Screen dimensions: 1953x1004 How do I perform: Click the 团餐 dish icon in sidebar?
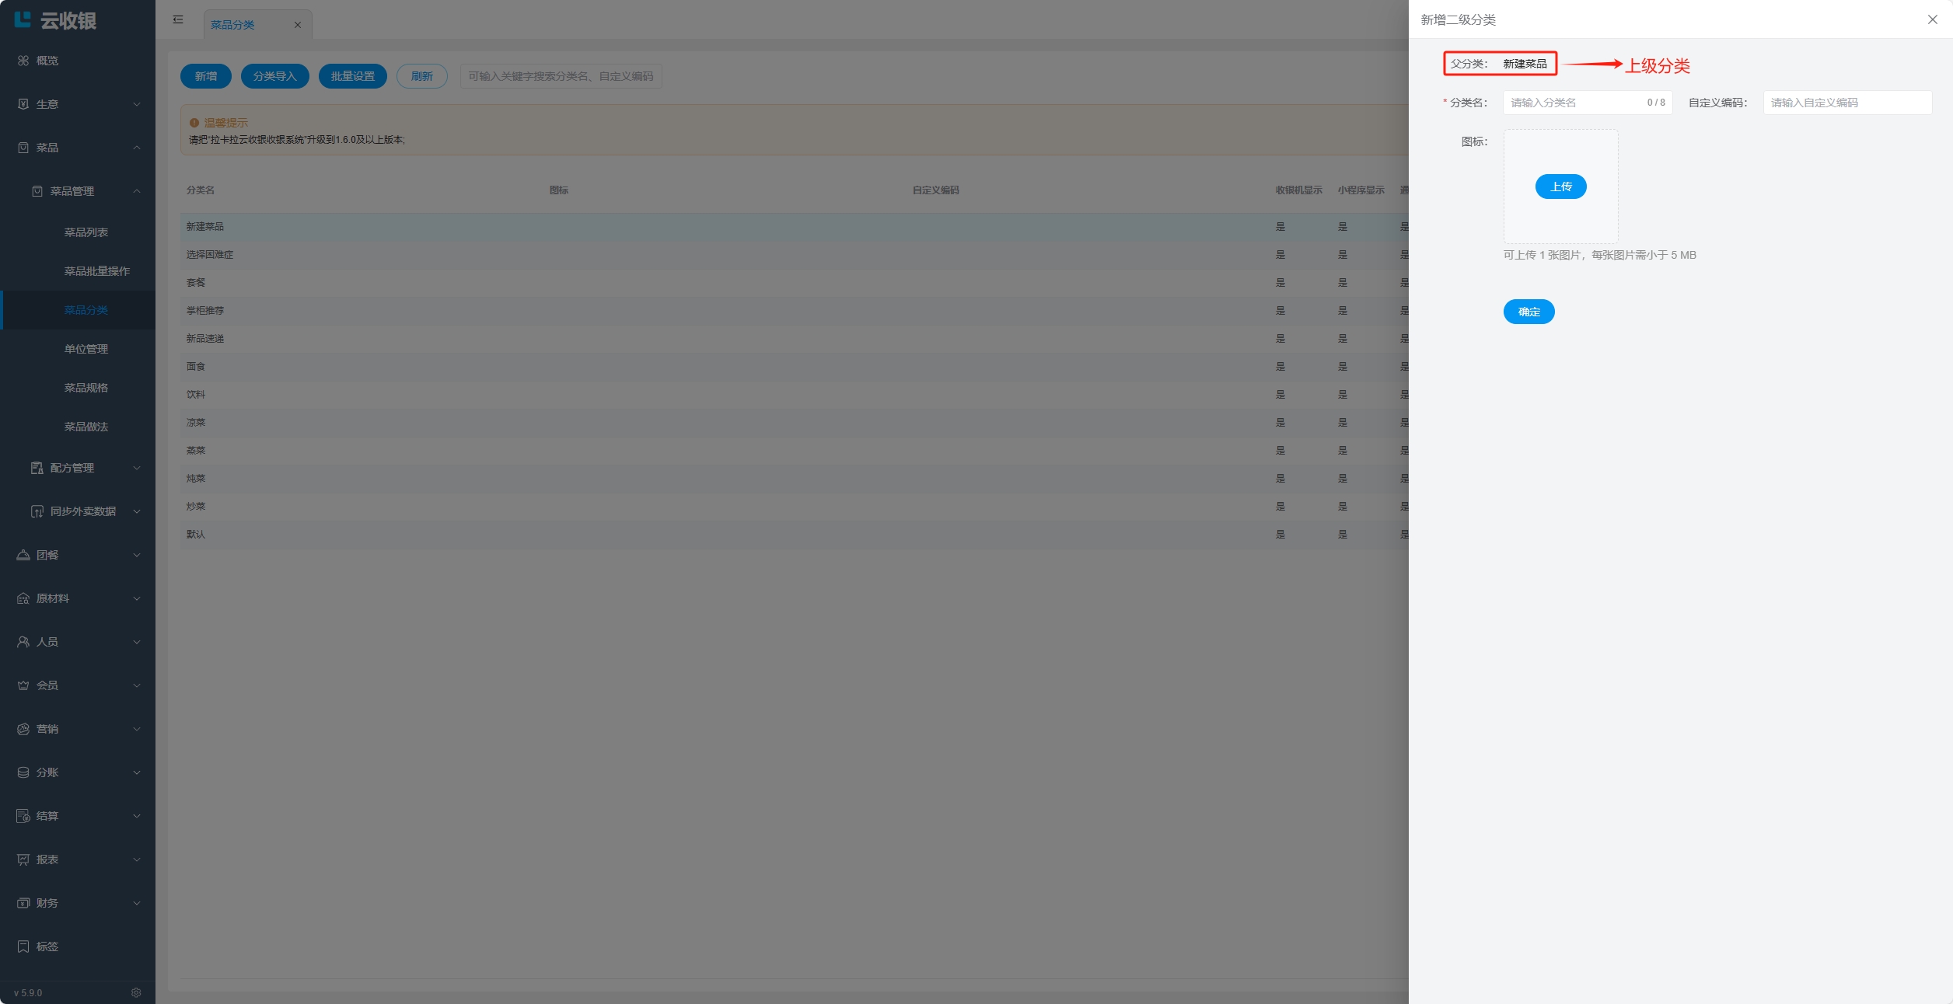pyautogui.click(x=23, y=555)
